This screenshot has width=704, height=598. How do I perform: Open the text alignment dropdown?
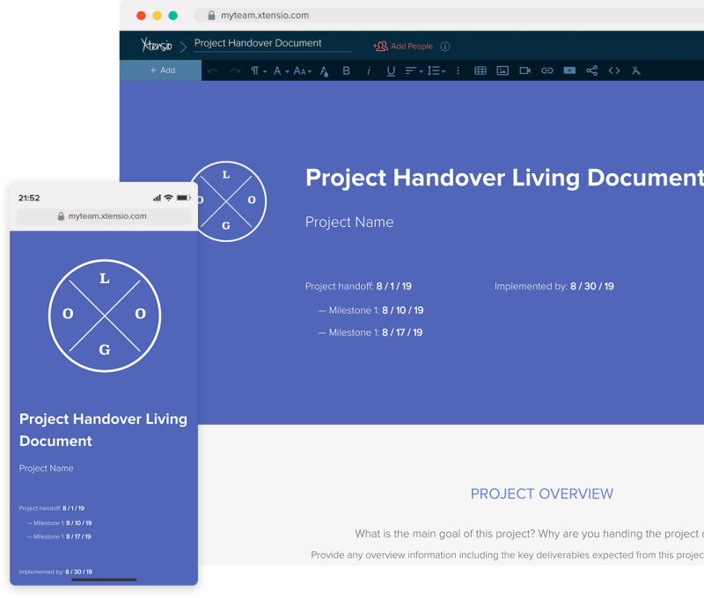[414, 71]
